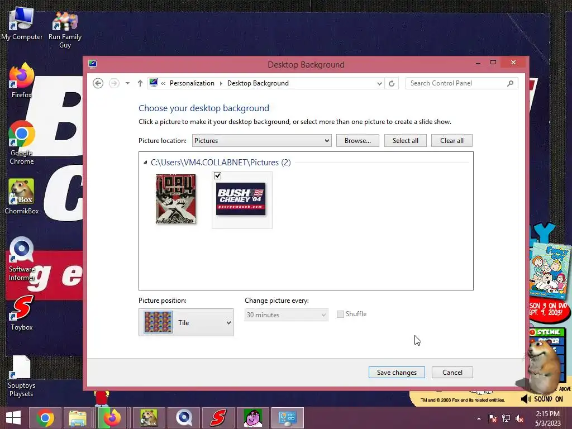Screen dimensions: 572x429
Task: Open the network tray icon
Action: point(506,418)
